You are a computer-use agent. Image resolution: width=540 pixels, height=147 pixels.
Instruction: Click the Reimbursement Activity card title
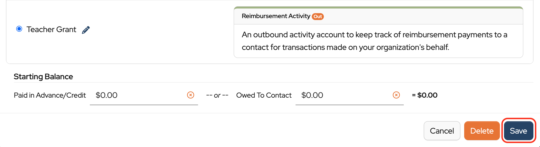[276, 16]
